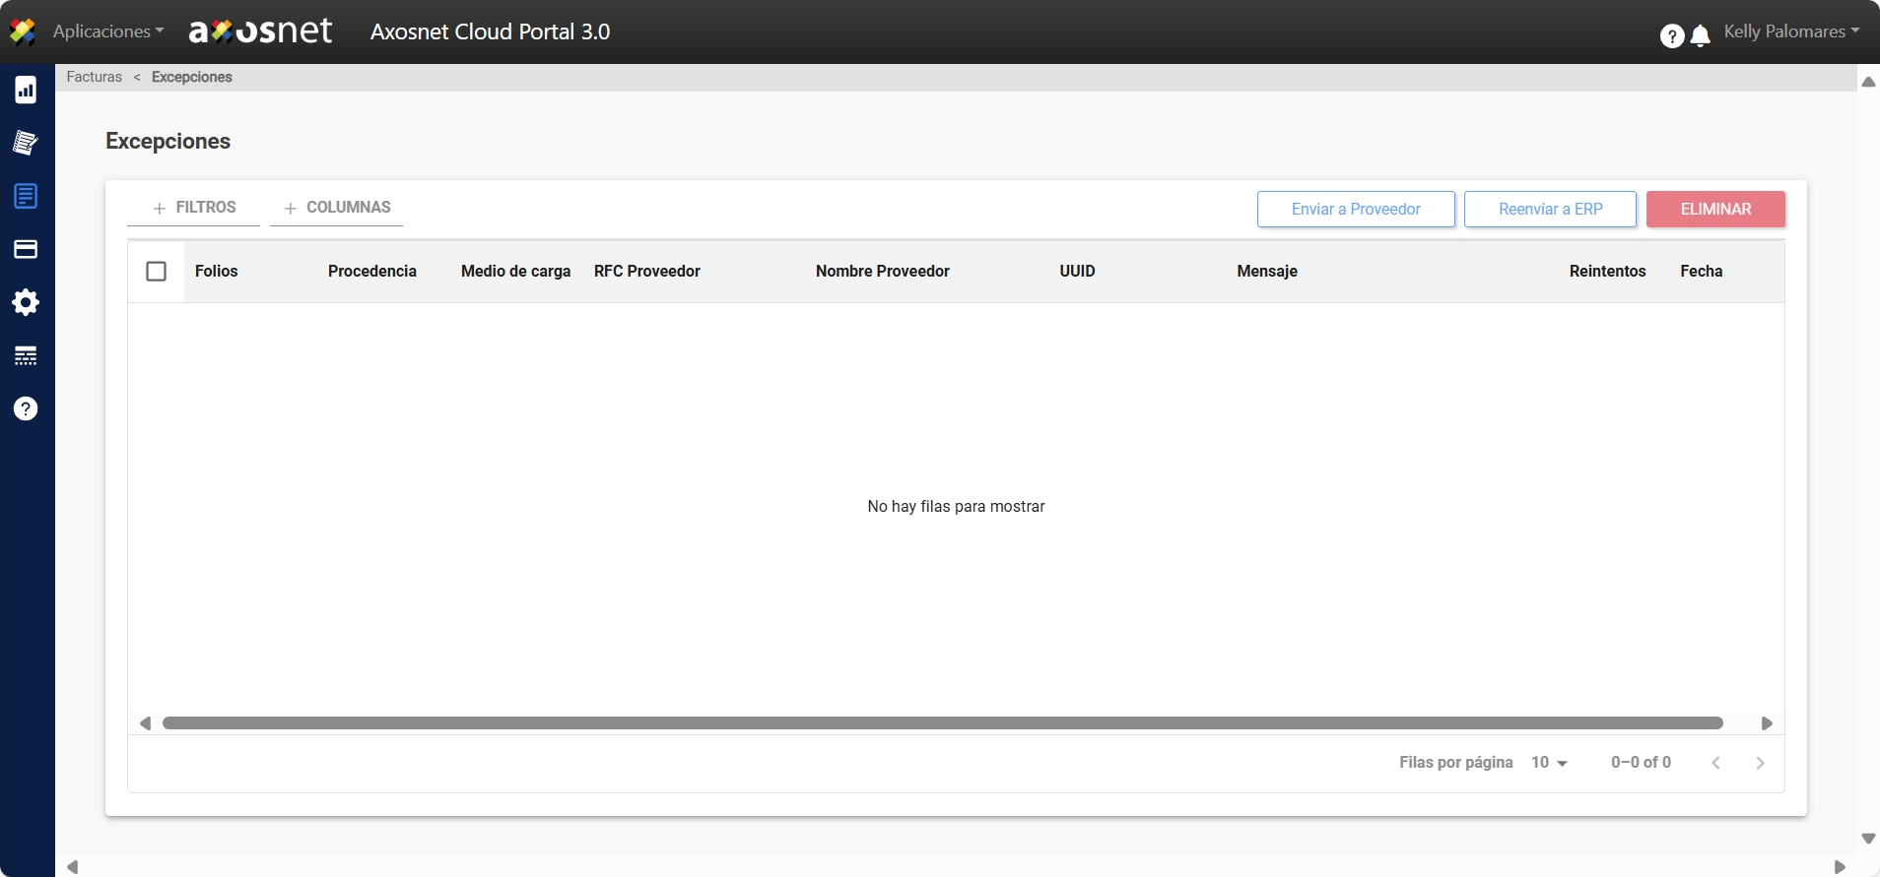Toggle the select-all rows checkbox
Viewport: 1880px width, 877px height.
coord(156,271)
